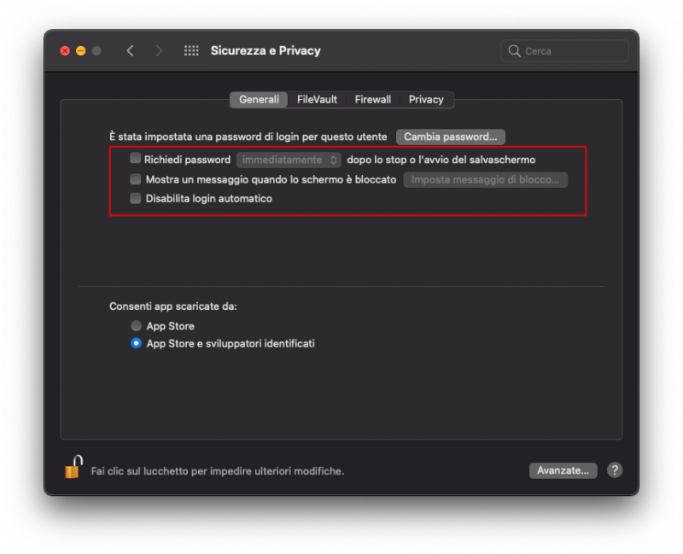Open the immediatamente delay dropdown

(x=289, y=160)
